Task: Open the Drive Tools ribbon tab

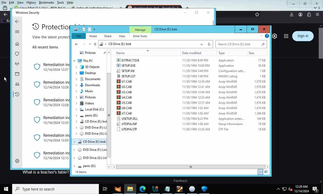Action: (x=140, y=36)
